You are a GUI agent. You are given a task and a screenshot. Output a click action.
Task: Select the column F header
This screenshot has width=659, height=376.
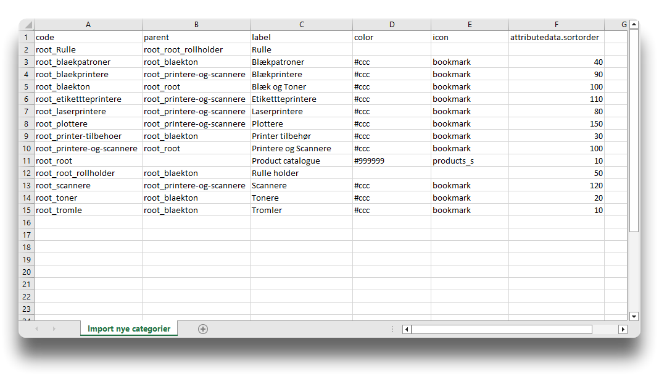[x=556, y=25]
